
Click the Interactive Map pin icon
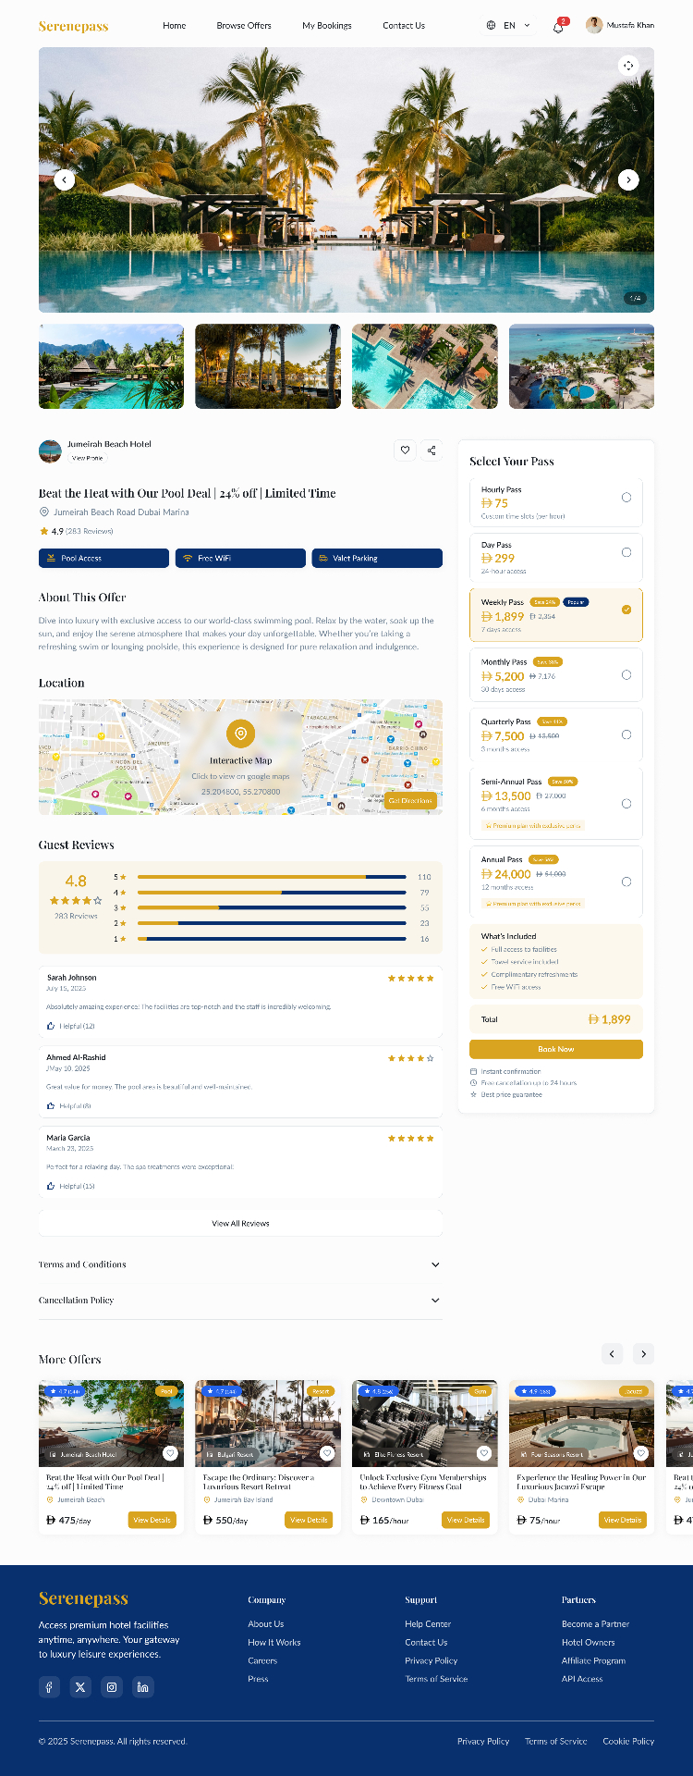coord(240,734)
